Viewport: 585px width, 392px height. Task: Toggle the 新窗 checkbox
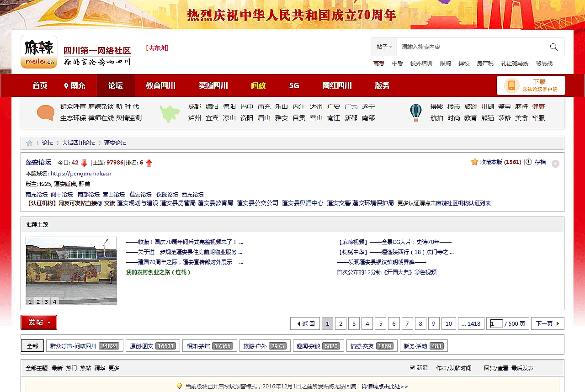(x=413, y=368)
